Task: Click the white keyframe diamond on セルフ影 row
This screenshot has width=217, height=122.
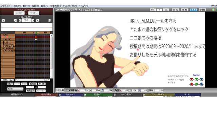Action: 36,39
